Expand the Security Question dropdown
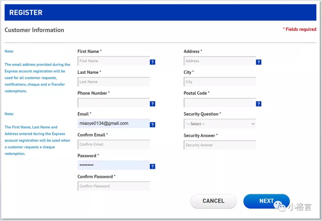Viewport: 322px width, 221px height. click(x=220, y=124)
